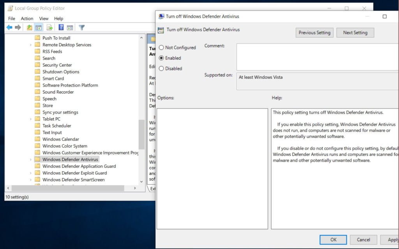Click the tree scroll left arrow
Screen dimensions: 399x249
click(8, 188)
